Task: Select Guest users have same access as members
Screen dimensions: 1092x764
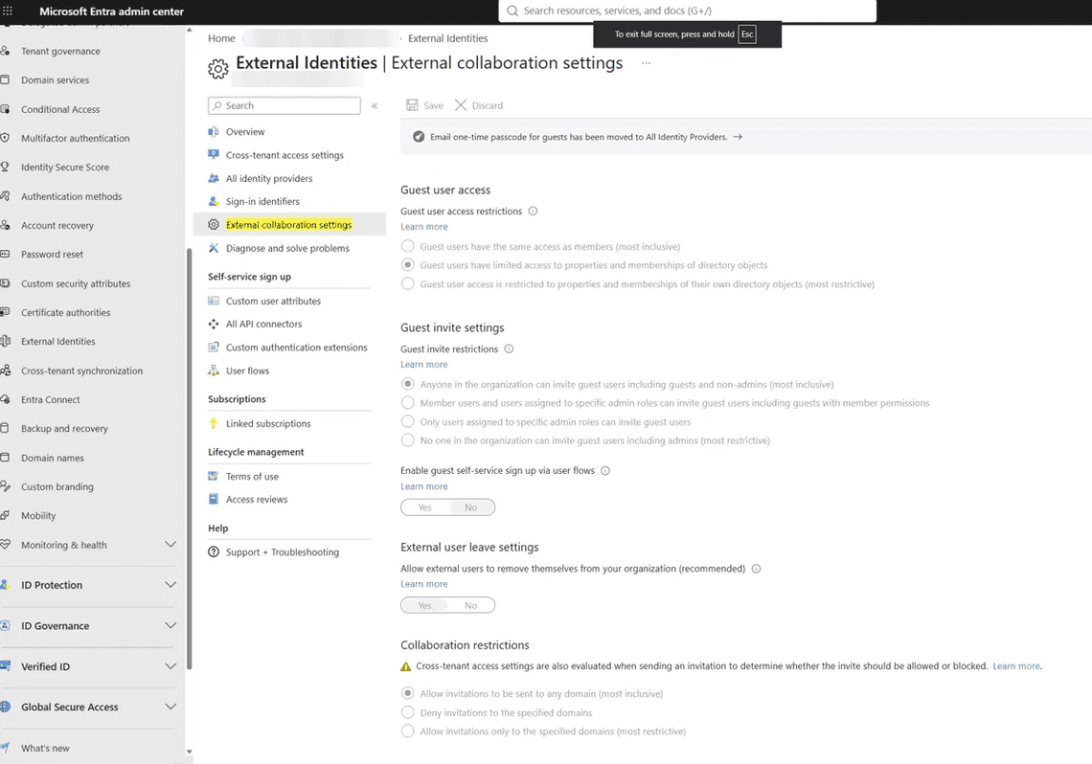Action: [x=408, y=246]
